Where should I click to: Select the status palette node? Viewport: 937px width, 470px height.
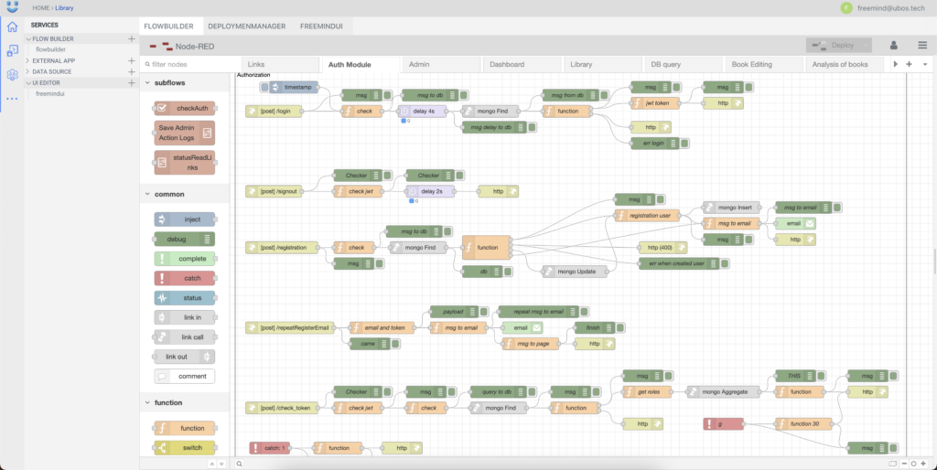(185, 297)
